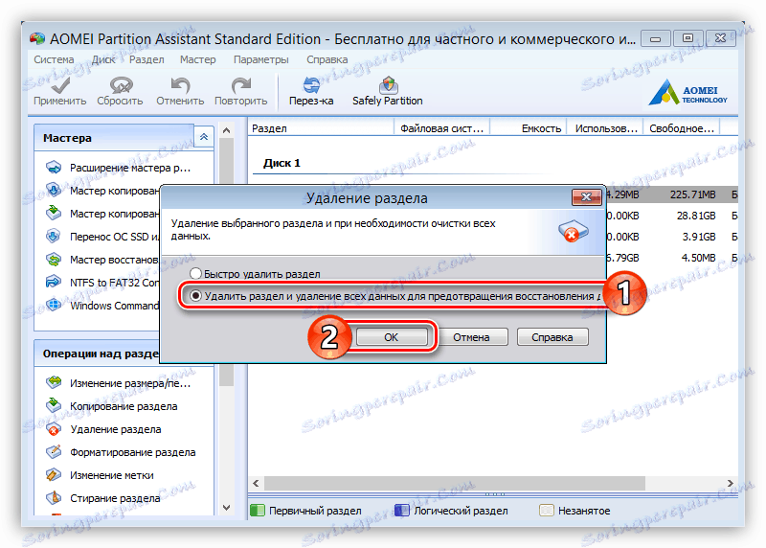Click the AOMEI Technology logo
The image size is (766, 548).
(x=687, y=92)
